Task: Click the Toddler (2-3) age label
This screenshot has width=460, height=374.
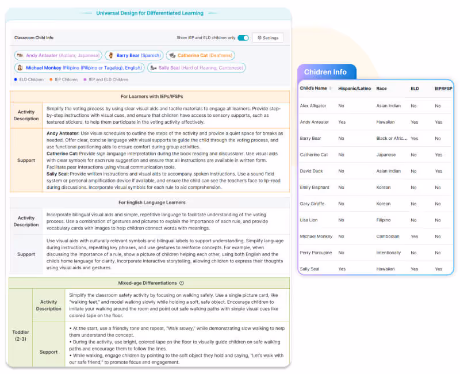Action: pyautogui.click(x=21, y=335)
